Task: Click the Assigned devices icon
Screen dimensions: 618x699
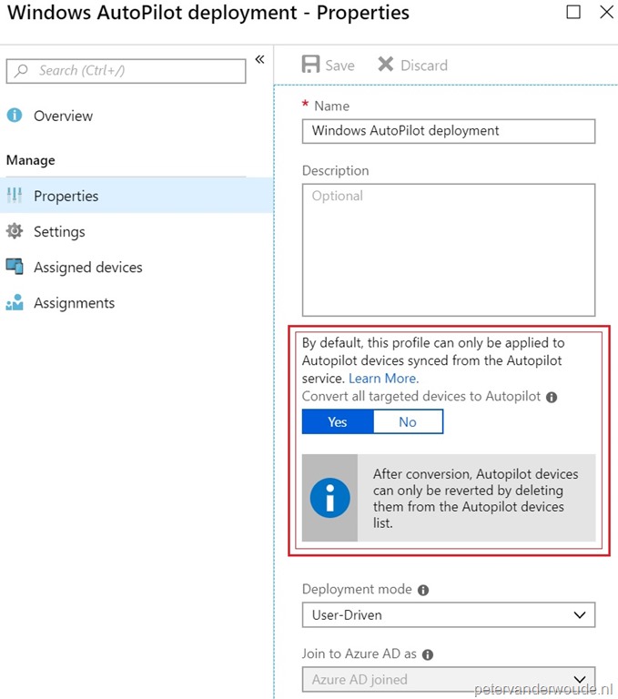Action: point(15,267)
